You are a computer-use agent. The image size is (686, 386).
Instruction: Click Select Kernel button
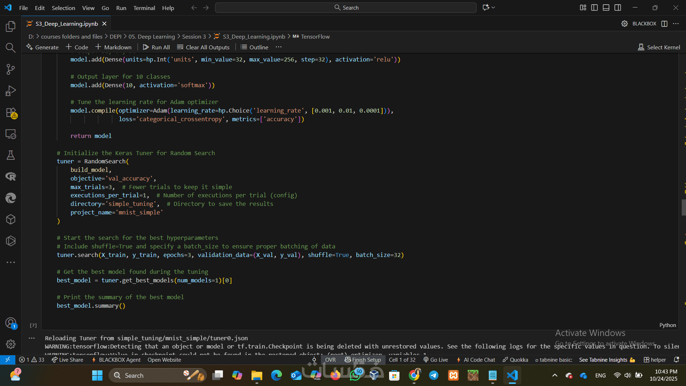click(x=659, y=47)
